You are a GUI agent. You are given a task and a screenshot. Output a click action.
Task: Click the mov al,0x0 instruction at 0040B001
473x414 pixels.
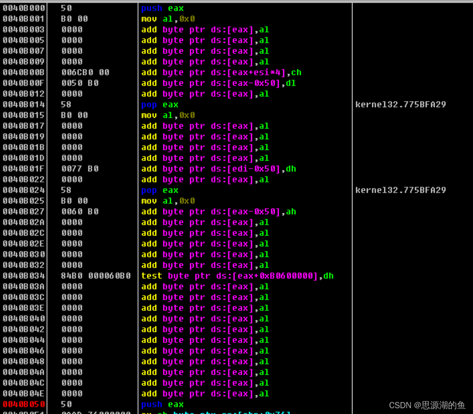[x=168, y=19]
